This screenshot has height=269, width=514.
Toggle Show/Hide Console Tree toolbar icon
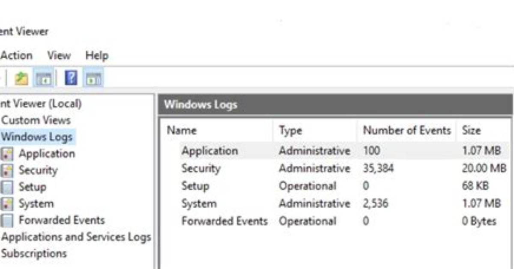coord(43,78)
